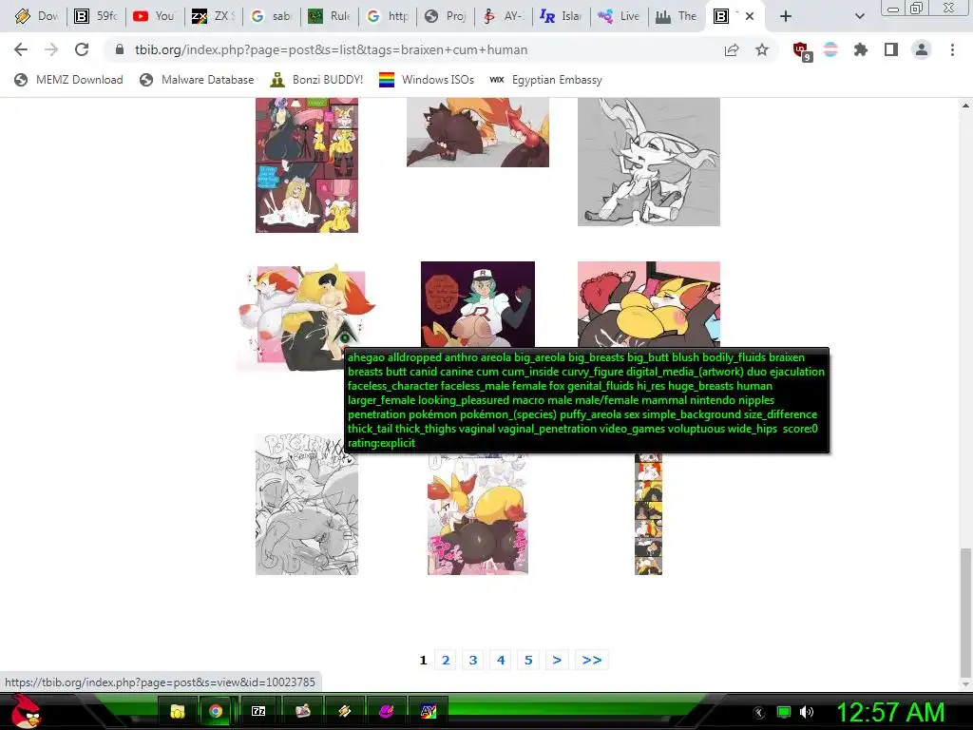Screen dimensions: 973x730
Task: Click the vertical scrollbar thumb
Action: click(x=965, y=613)
